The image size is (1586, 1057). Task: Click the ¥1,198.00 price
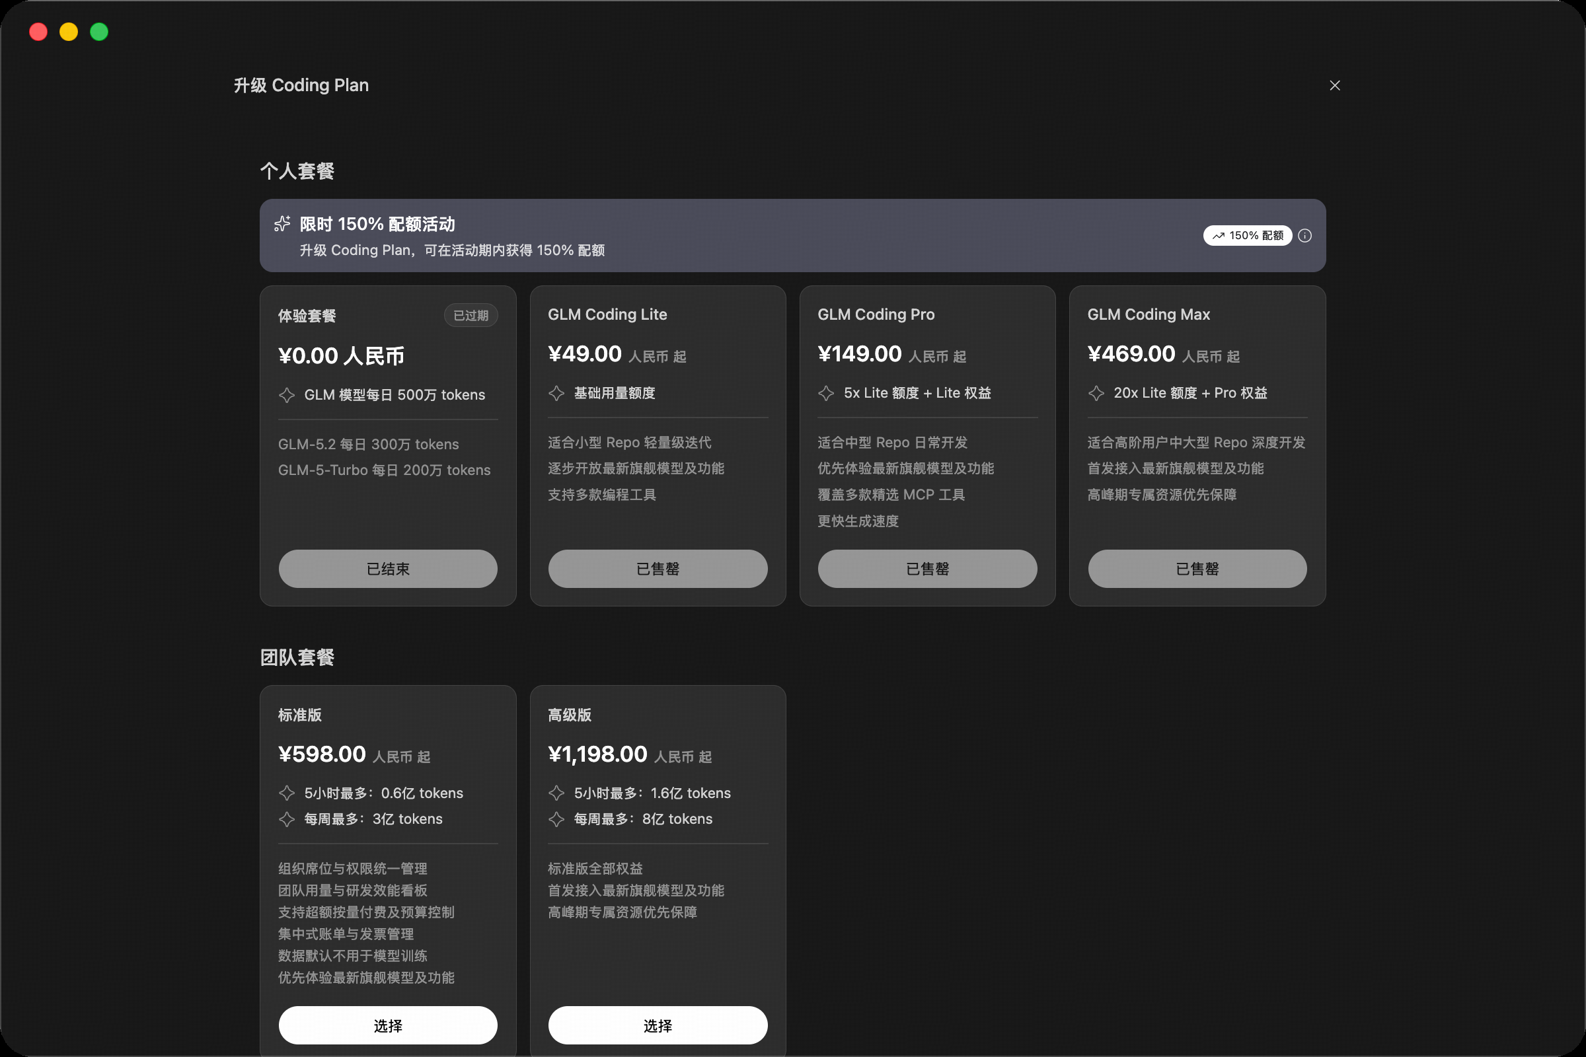pos(598,754)
